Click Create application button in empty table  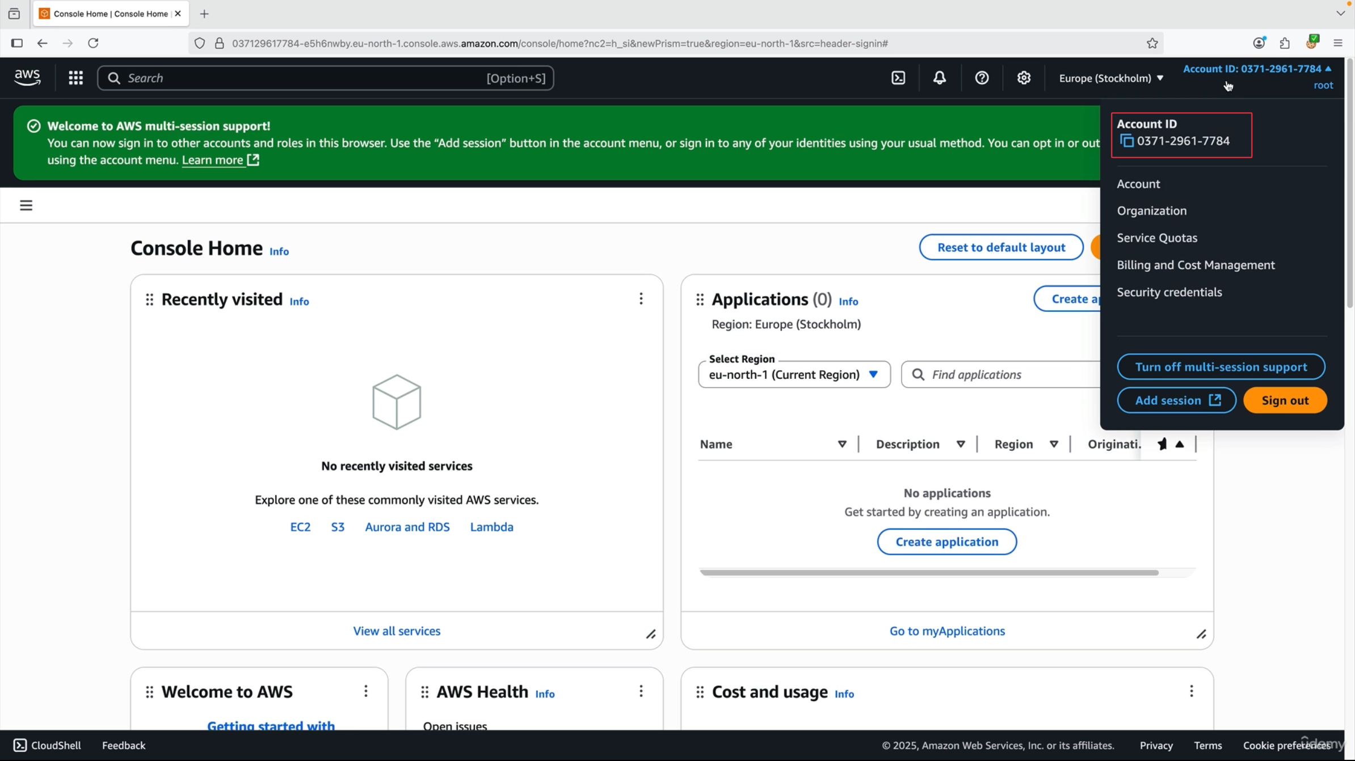[x=946, y=542]
